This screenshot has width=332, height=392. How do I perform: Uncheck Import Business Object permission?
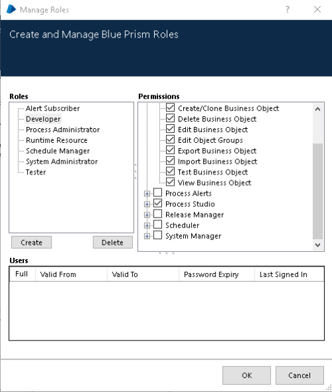(170, 161)
